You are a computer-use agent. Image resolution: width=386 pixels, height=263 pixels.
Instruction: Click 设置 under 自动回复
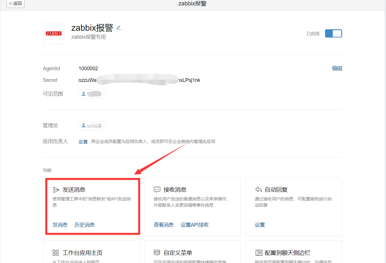260,225
